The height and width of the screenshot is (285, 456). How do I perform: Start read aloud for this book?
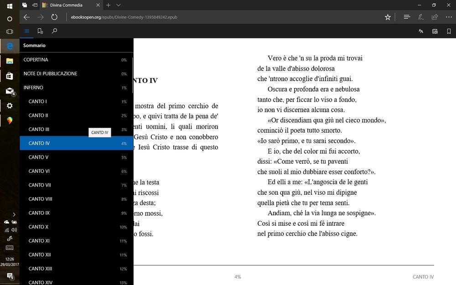coord(435,31)
